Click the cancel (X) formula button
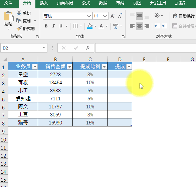 pyautogui.click(x=64, y=48)
